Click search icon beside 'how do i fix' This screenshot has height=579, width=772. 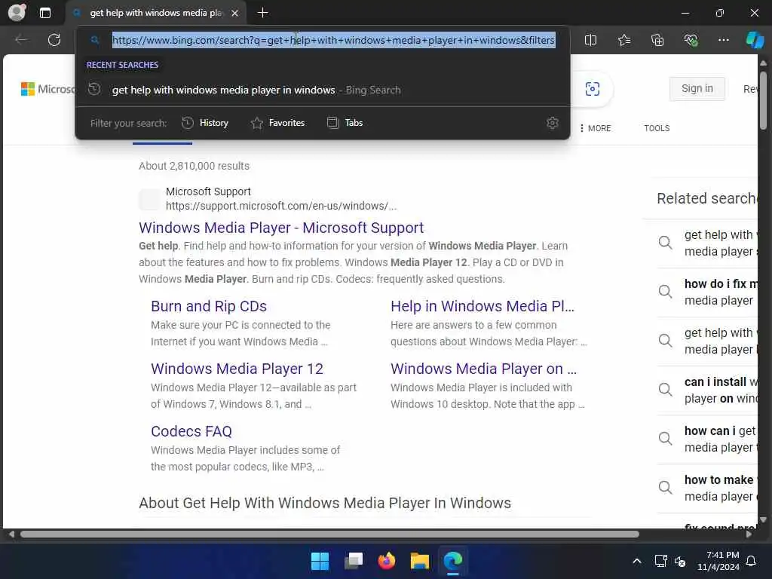665,292
